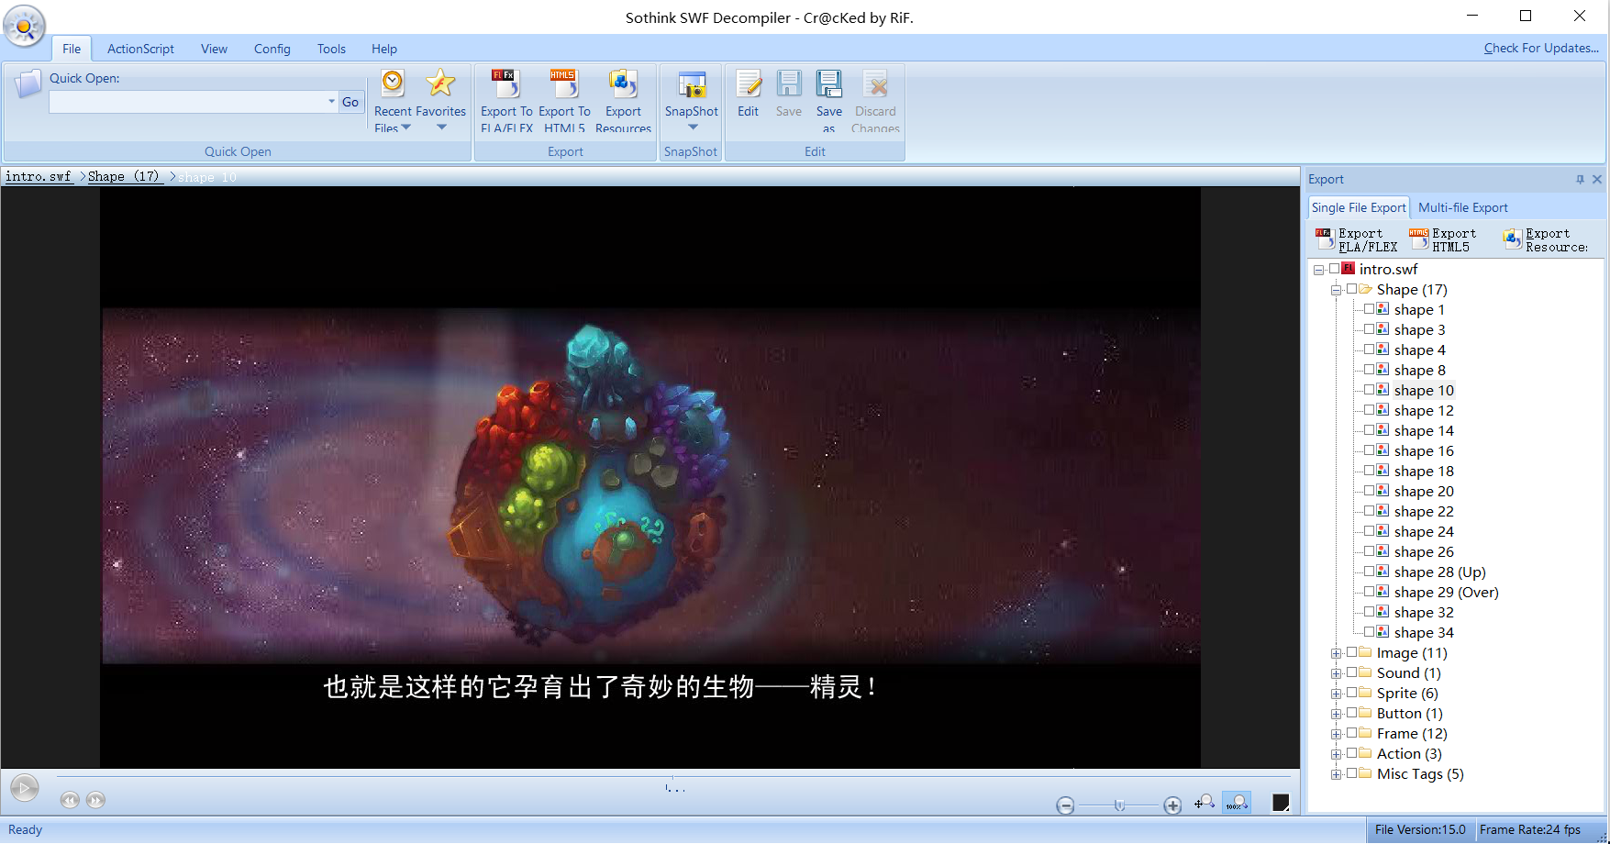The width and height of the screenshot is (1610, 844).
Task: Zoom out with the minus button
Action: pos(1065,805)
